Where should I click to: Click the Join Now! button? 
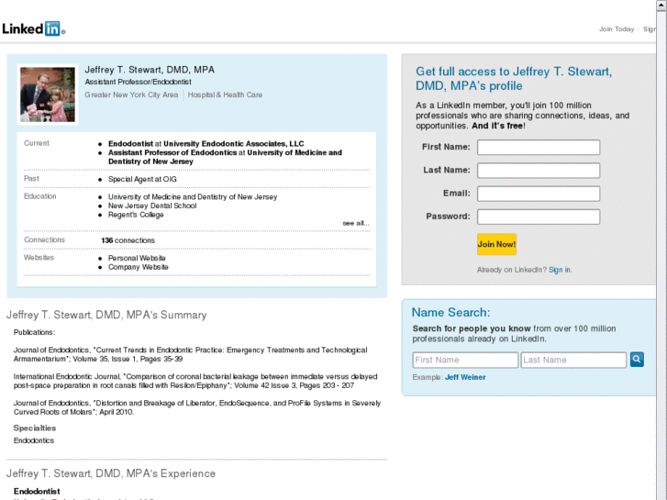tap(496, 244)
